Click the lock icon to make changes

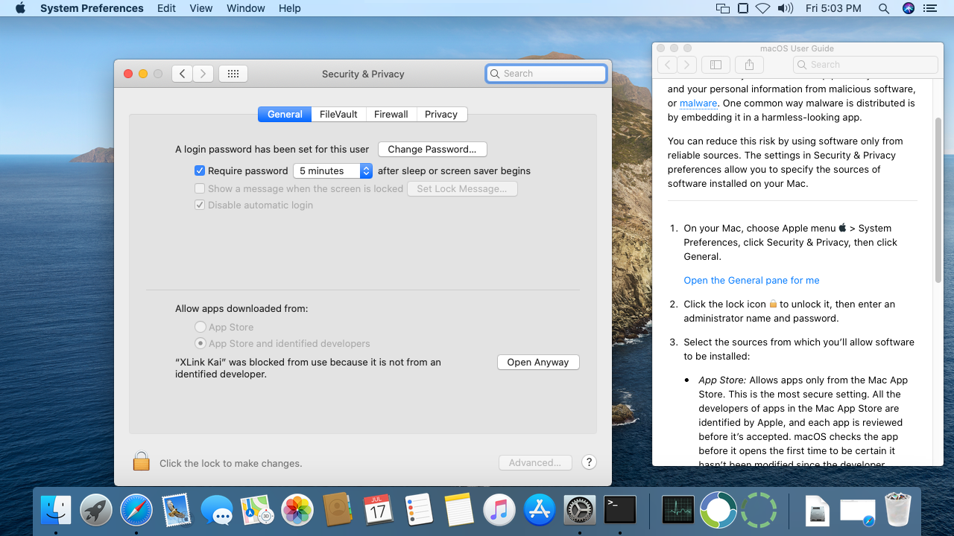coord(141,462)
